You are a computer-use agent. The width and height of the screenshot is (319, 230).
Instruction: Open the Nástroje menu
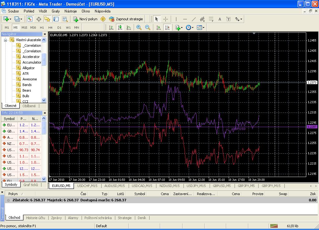(71, 11)
